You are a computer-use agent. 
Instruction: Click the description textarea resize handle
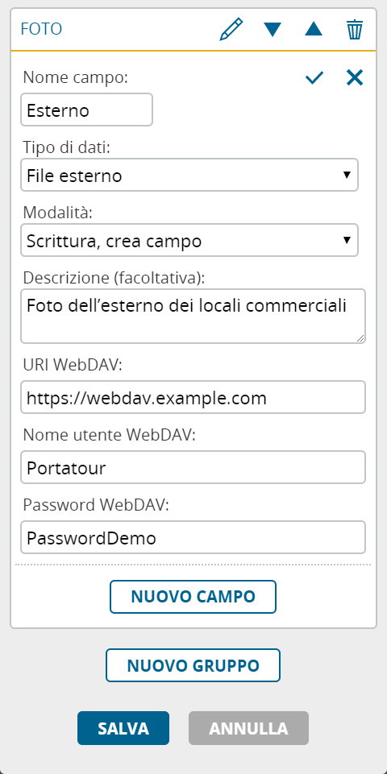pos(360,338)
